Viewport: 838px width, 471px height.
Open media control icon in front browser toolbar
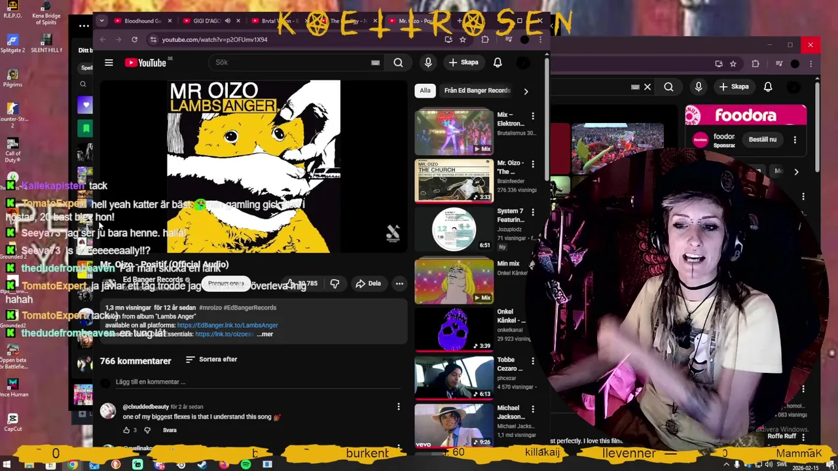point(509,39)
